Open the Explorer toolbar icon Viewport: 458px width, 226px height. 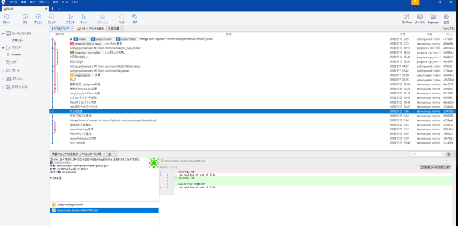(433, 17)
